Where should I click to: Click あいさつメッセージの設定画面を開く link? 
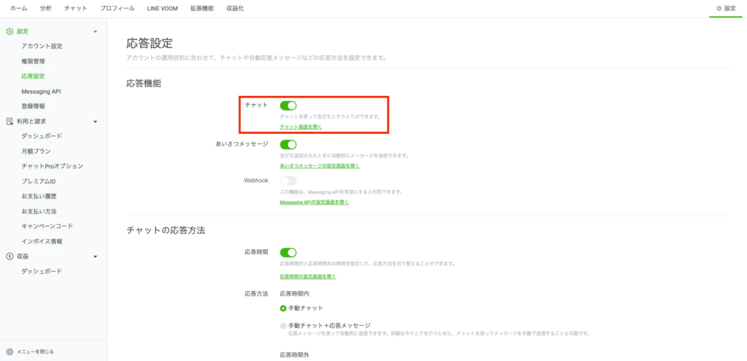tap(320, 165)
